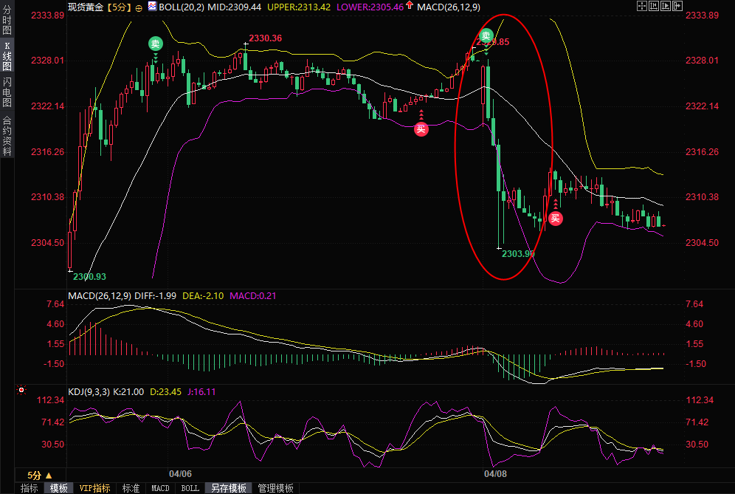The image size is (735, 494).
Task: Open 管理模板 template manager
Action: [x=275, y=488]
